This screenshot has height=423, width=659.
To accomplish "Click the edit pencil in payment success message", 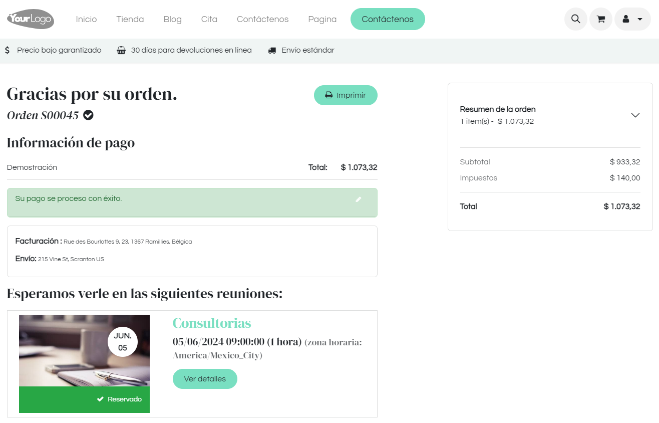I will point(358,199).
